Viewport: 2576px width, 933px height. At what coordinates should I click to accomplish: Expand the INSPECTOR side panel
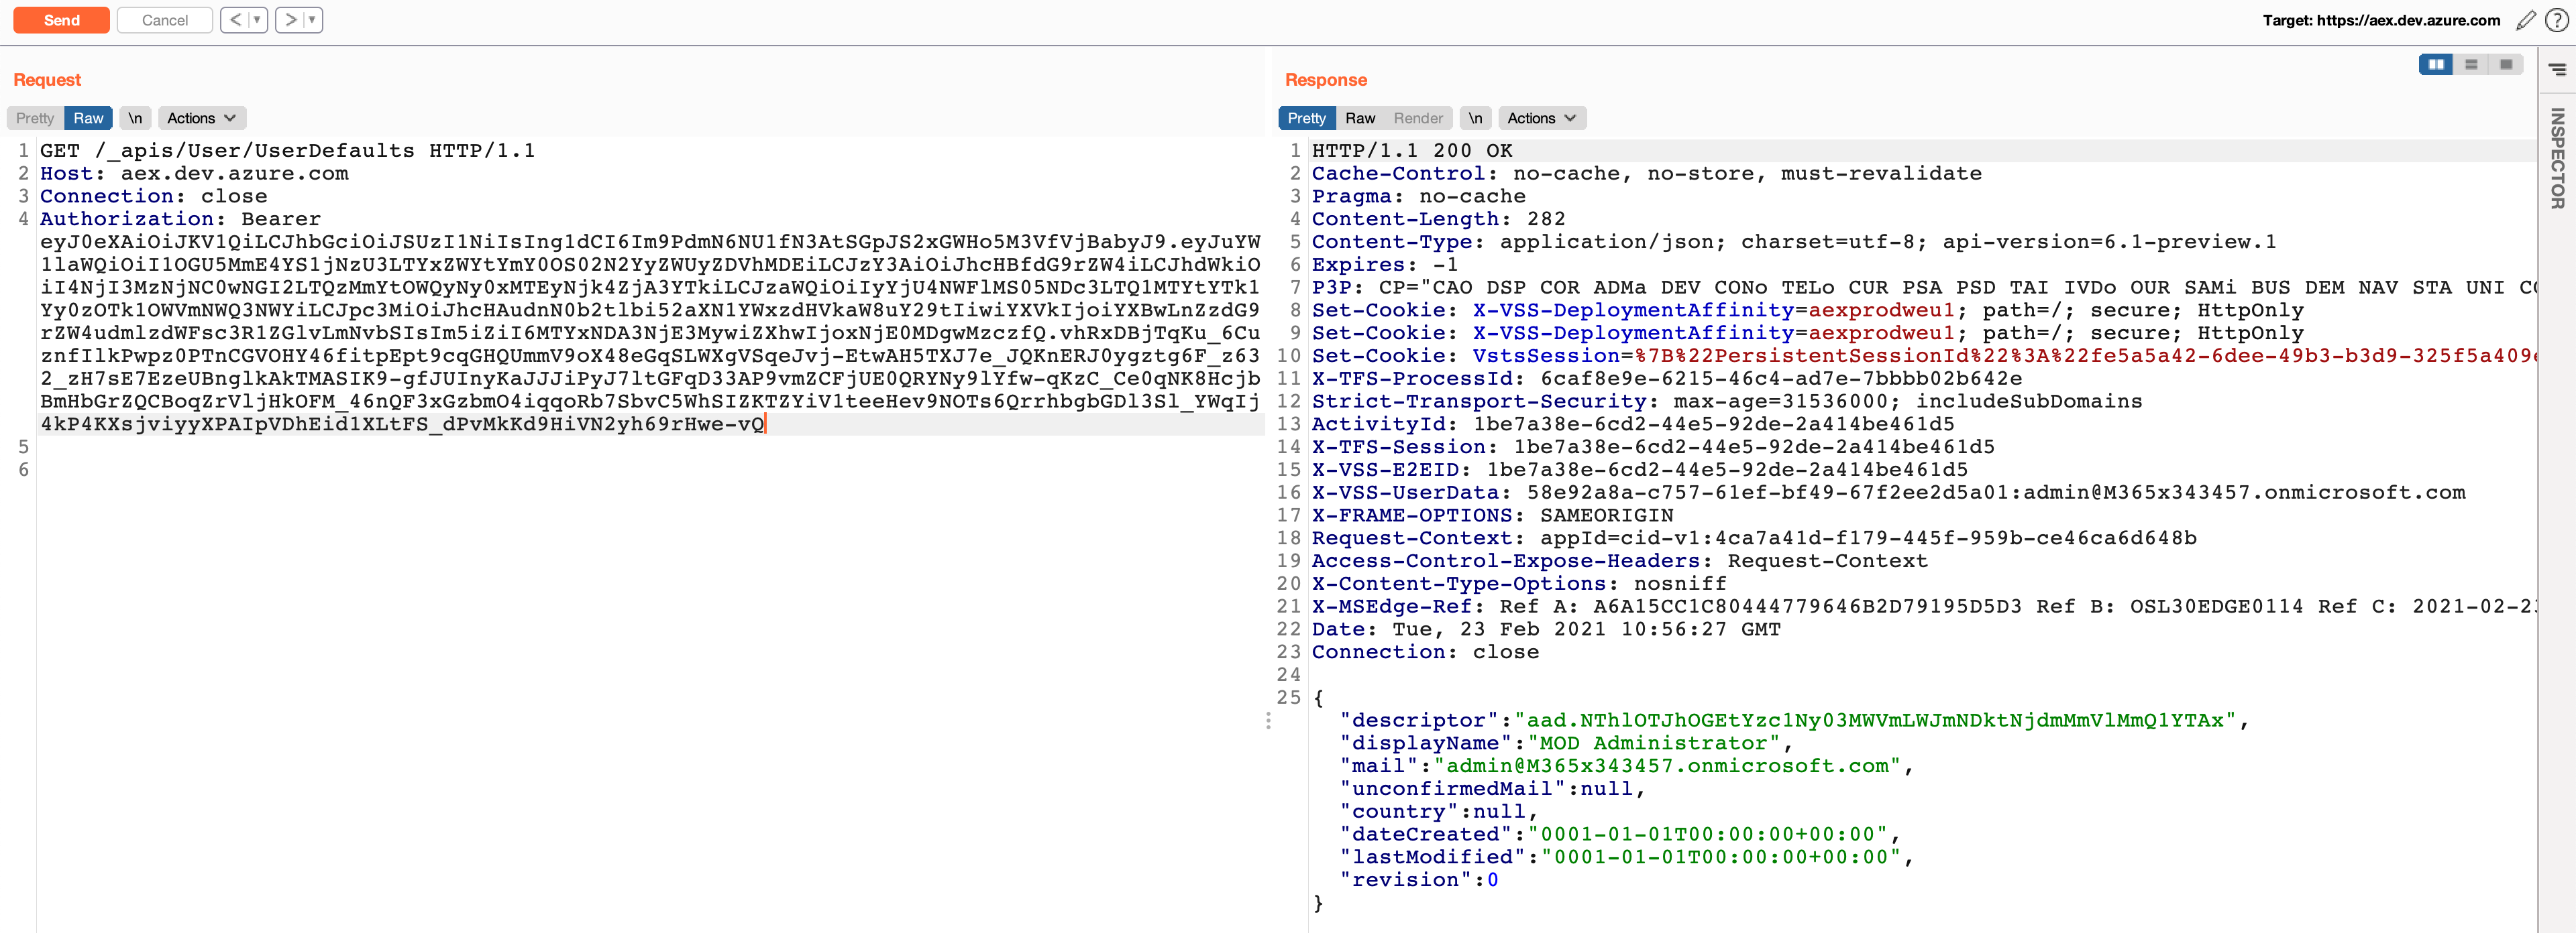point(2557,158)
